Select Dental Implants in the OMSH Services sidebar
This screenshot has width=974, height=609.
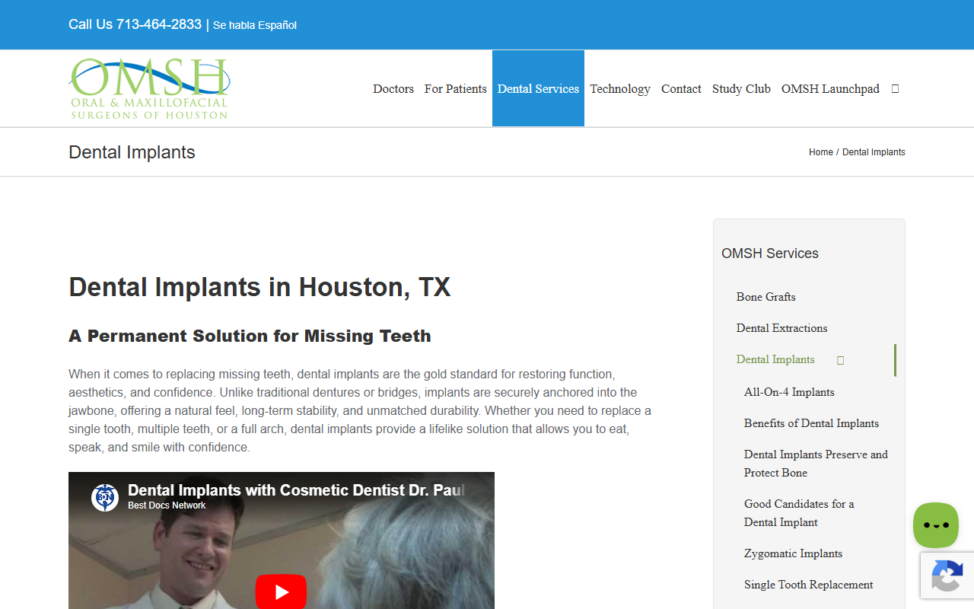click(x=775, y=359)
